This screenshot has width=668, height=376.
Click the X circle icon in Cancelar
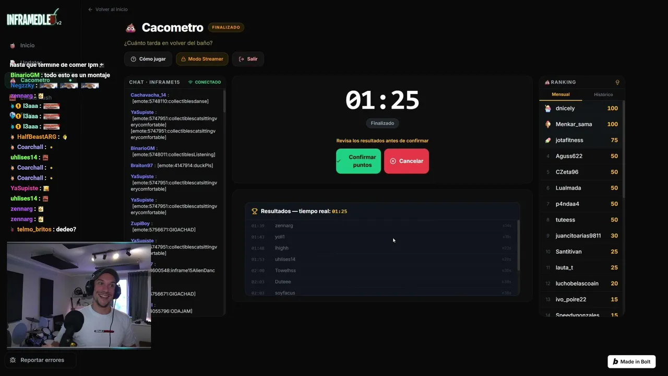coord(393,161)
